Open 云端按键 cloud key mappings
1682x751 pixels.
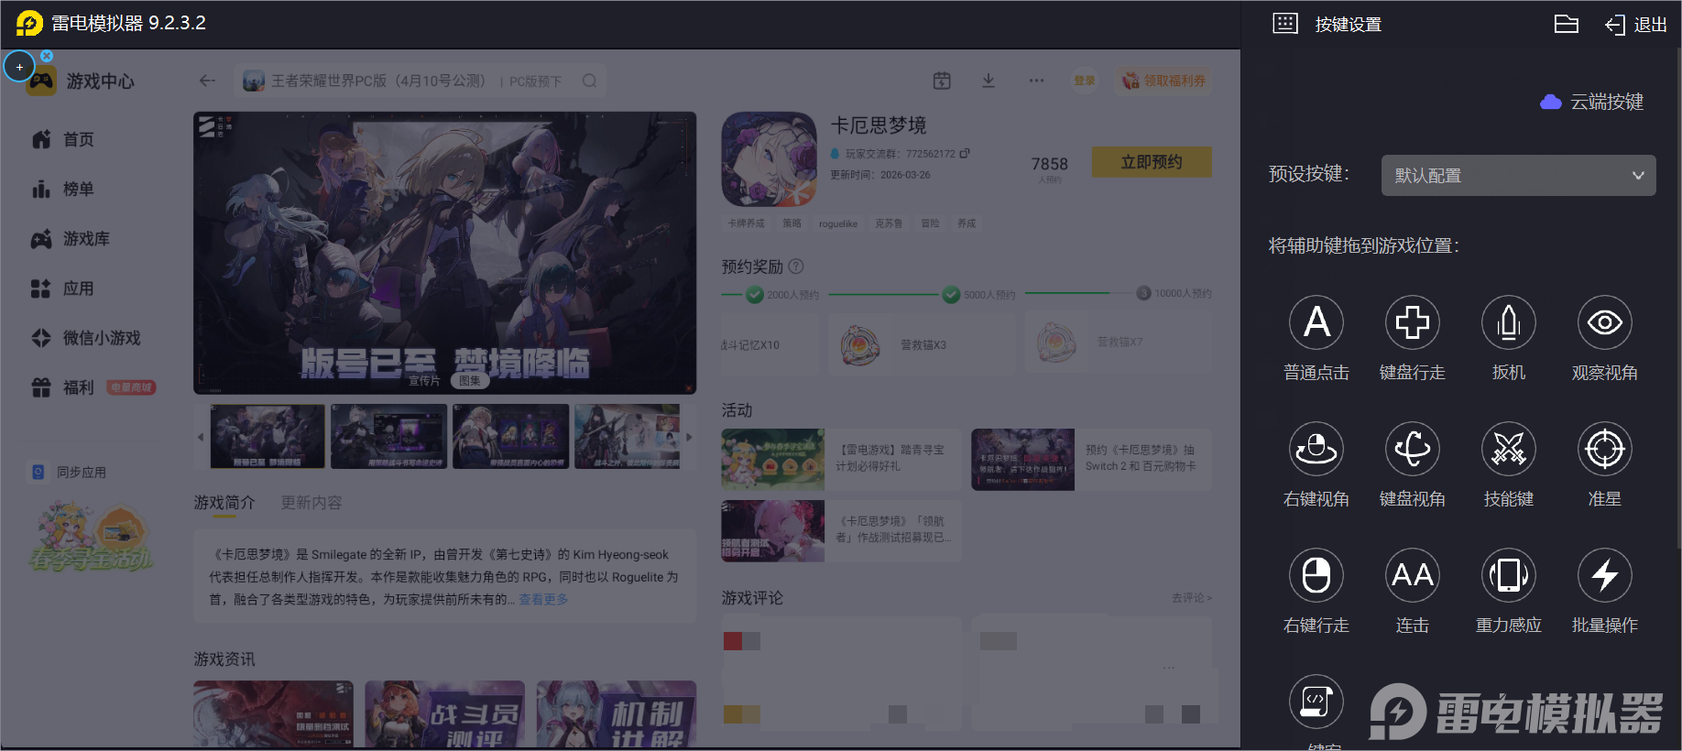pyautogui.click(x=1592, y=102)
